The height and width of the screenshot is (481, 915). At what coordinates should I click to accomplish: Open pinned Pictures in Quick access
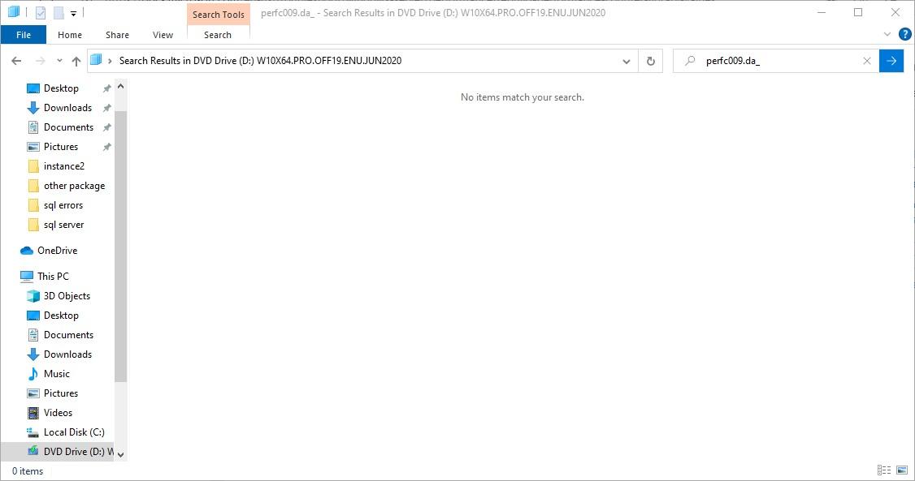click(x=61, y=147)
